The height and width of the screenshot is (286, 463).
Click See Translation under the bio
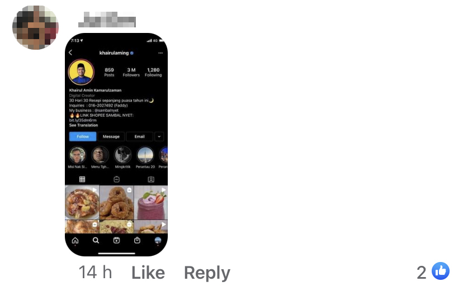click(83, 125)
